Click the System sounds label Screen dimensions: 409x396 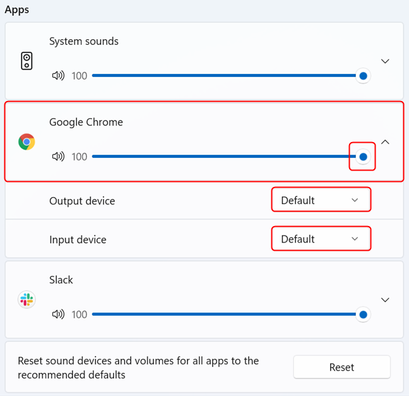coord(84,41)
